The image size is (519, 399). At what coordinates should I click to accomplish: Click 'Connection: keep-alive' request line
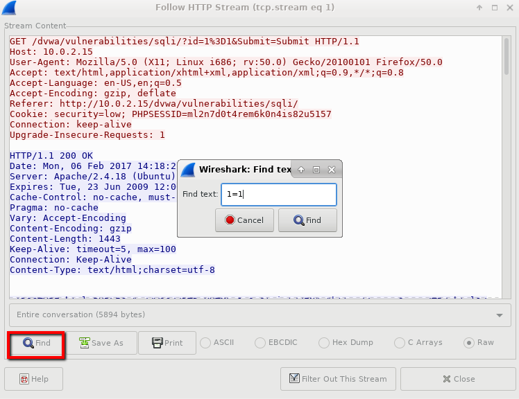[x=71, y=125]
